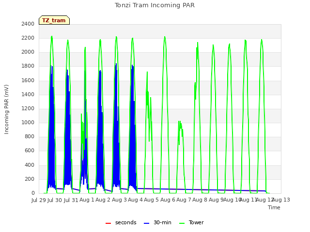Screen dimensions: 310x232
Task: Click the Aug 1 x-axis date label
Action: (87, 200)
